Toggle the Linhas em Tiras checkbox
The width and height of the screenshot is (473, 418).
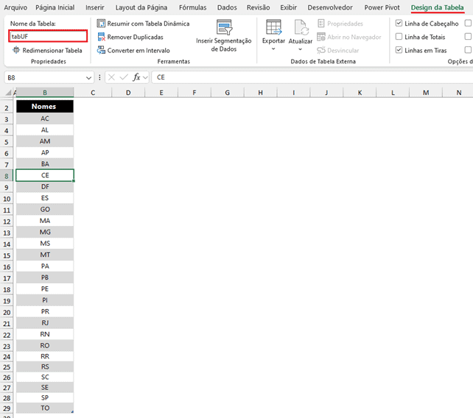click(x=399, y=50)
